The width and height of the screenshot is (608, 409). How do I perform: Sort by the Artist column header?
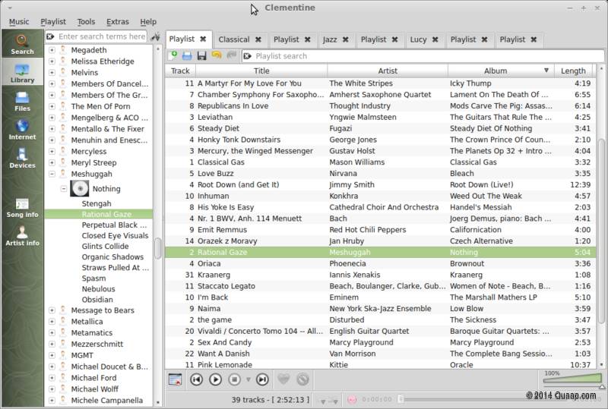coord(388,71)
